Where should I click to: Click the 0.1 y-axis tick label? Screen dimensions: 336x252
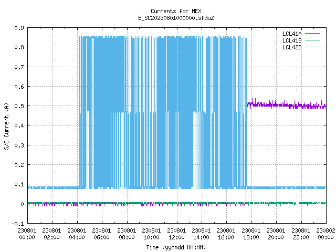click(19, 184)
